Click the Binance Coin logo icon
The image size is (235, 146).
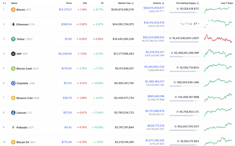tap(13, 98)
